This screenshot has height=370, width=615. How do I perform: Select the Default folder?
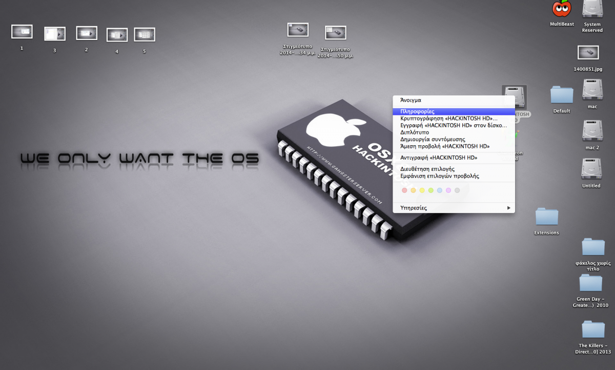click(562, 94)
